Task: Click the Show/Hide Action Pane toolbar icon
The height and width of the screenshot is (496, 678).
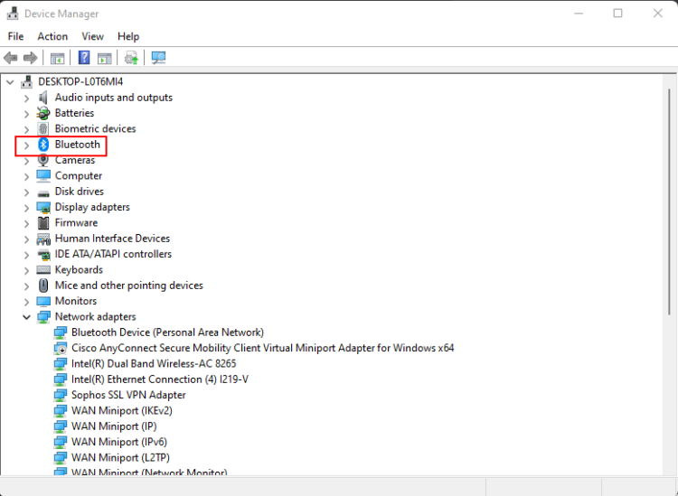Action: point(104,58)
